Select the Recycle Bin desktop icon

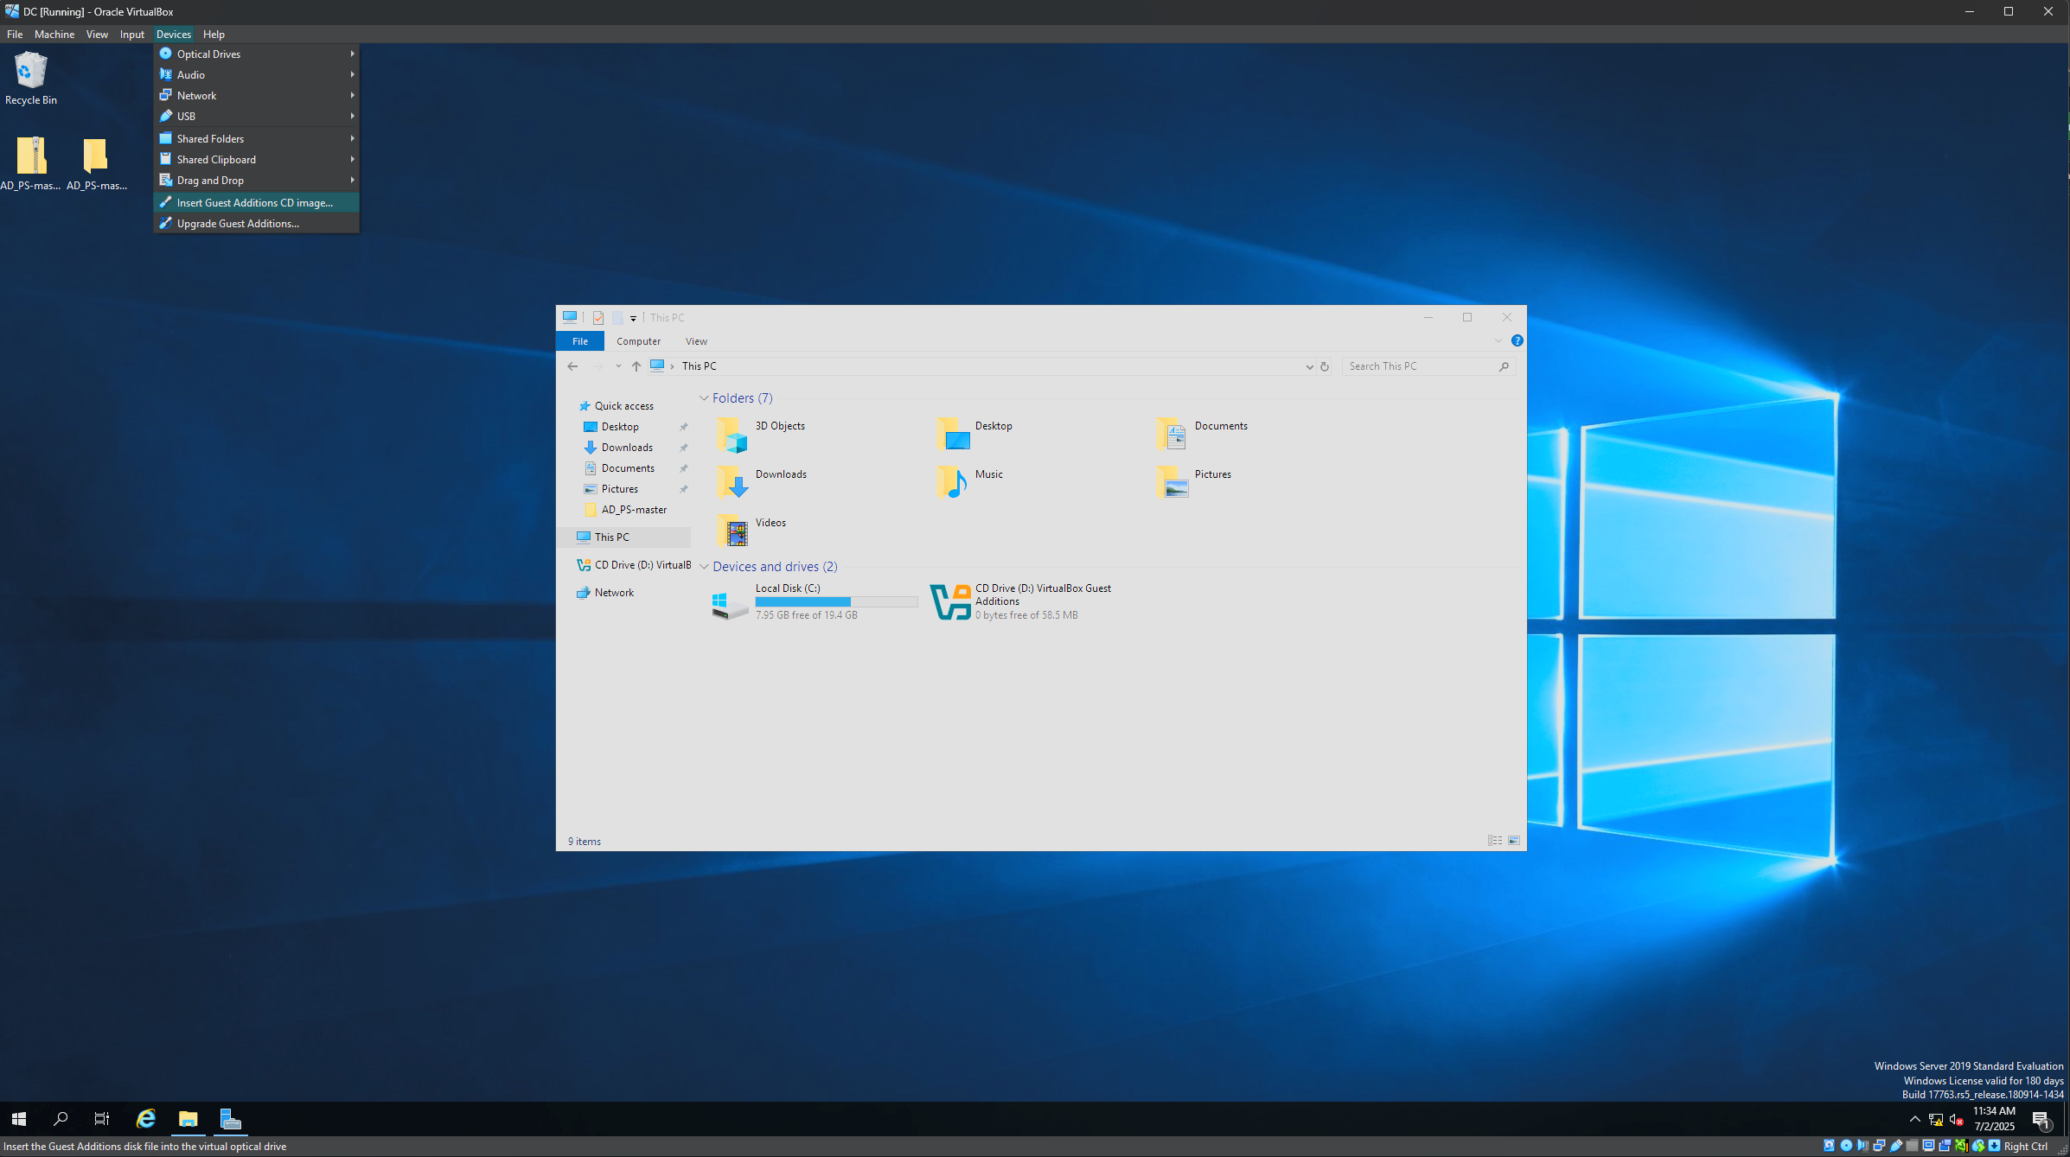31,79
